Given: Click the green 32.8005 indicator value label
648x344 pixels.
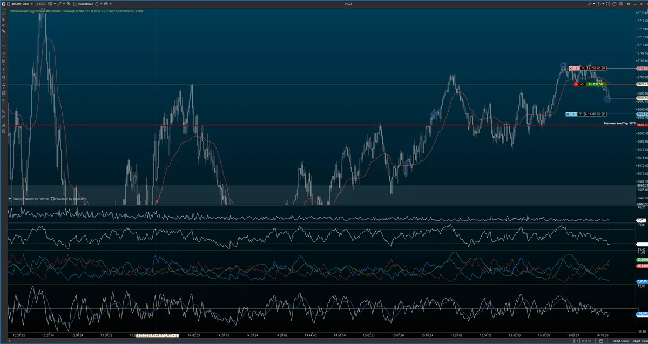Looking at the screenshot, I should pyautogui.click(x=642, y=260).
